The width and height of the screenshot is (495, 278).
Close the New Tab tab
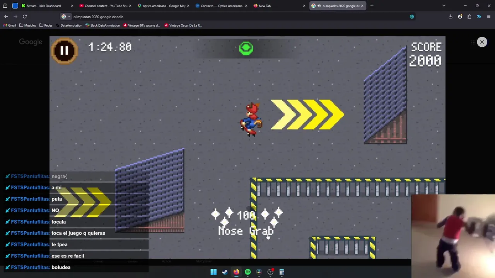tap(304, 6)
